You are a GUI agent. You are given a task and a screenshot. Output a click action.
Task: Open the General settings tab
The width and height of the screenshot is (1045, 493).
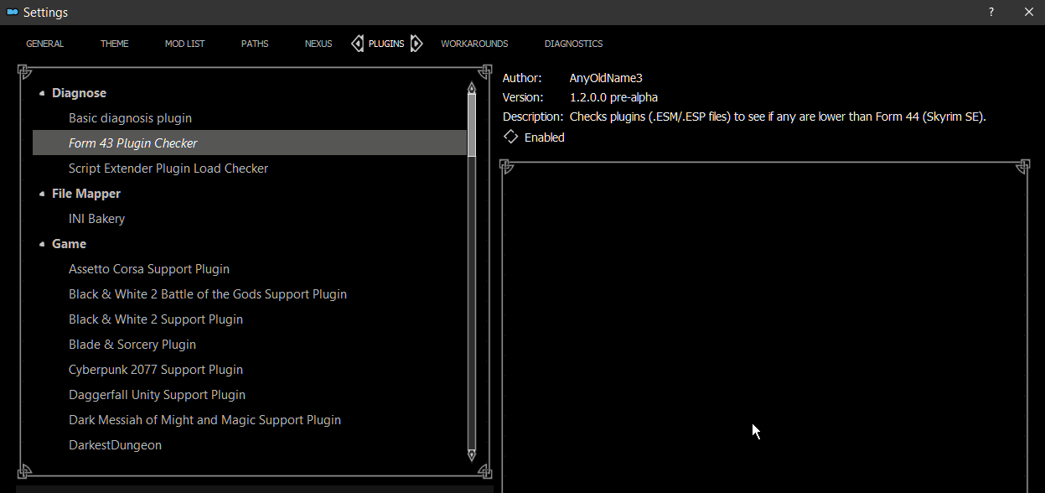coord(44,44)
